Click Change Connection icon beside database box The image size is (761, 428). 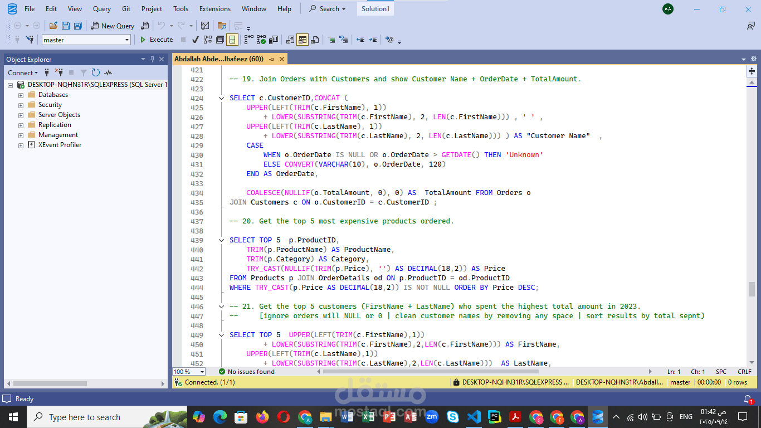[x=31, y=40]
